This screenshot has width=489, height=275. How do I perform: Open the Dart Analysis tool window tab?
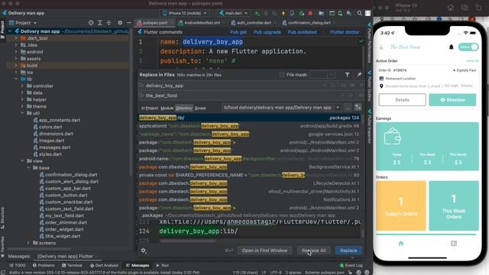click(x=104, y=265)
